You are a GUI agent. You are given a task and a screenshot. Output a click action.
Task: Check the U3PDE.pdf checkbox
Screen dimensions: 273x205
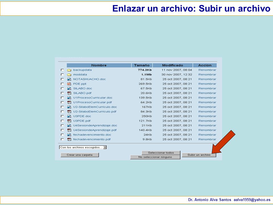pos(62,121)
